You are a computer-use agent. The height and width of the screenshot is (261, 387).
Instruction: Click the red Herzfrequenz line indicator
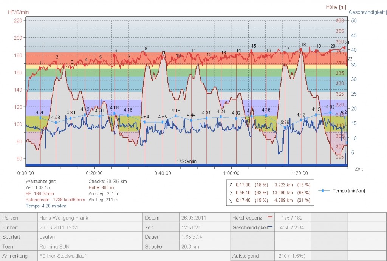tap(269, 217)
